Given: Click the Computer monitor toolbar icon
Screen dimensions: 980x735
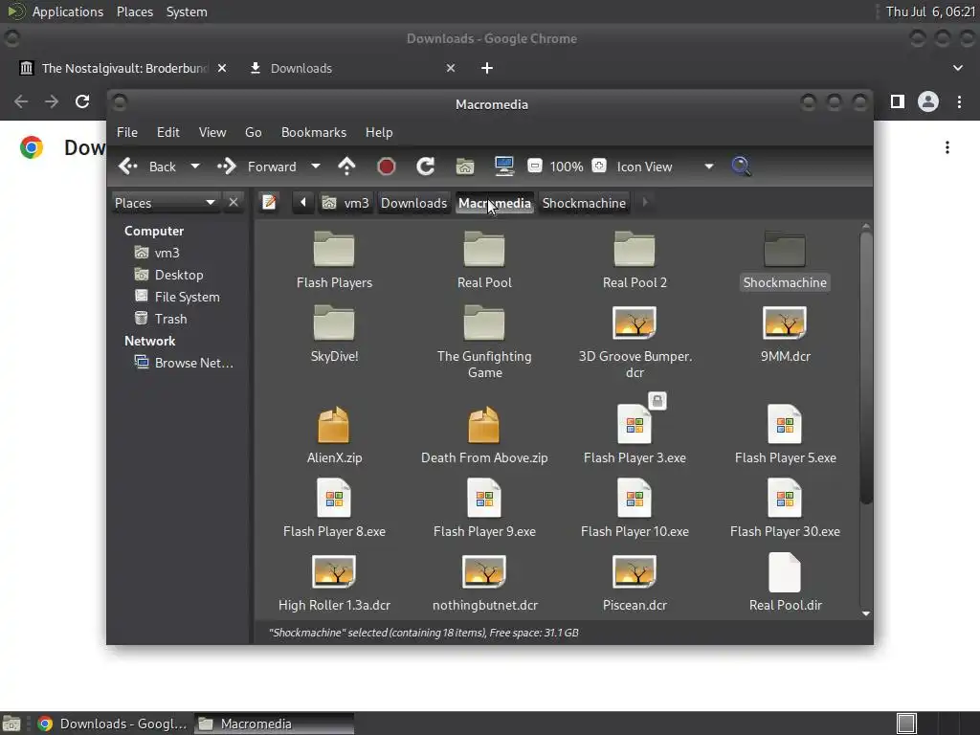Looking at the screenshot, I should (x=503, y=167).
